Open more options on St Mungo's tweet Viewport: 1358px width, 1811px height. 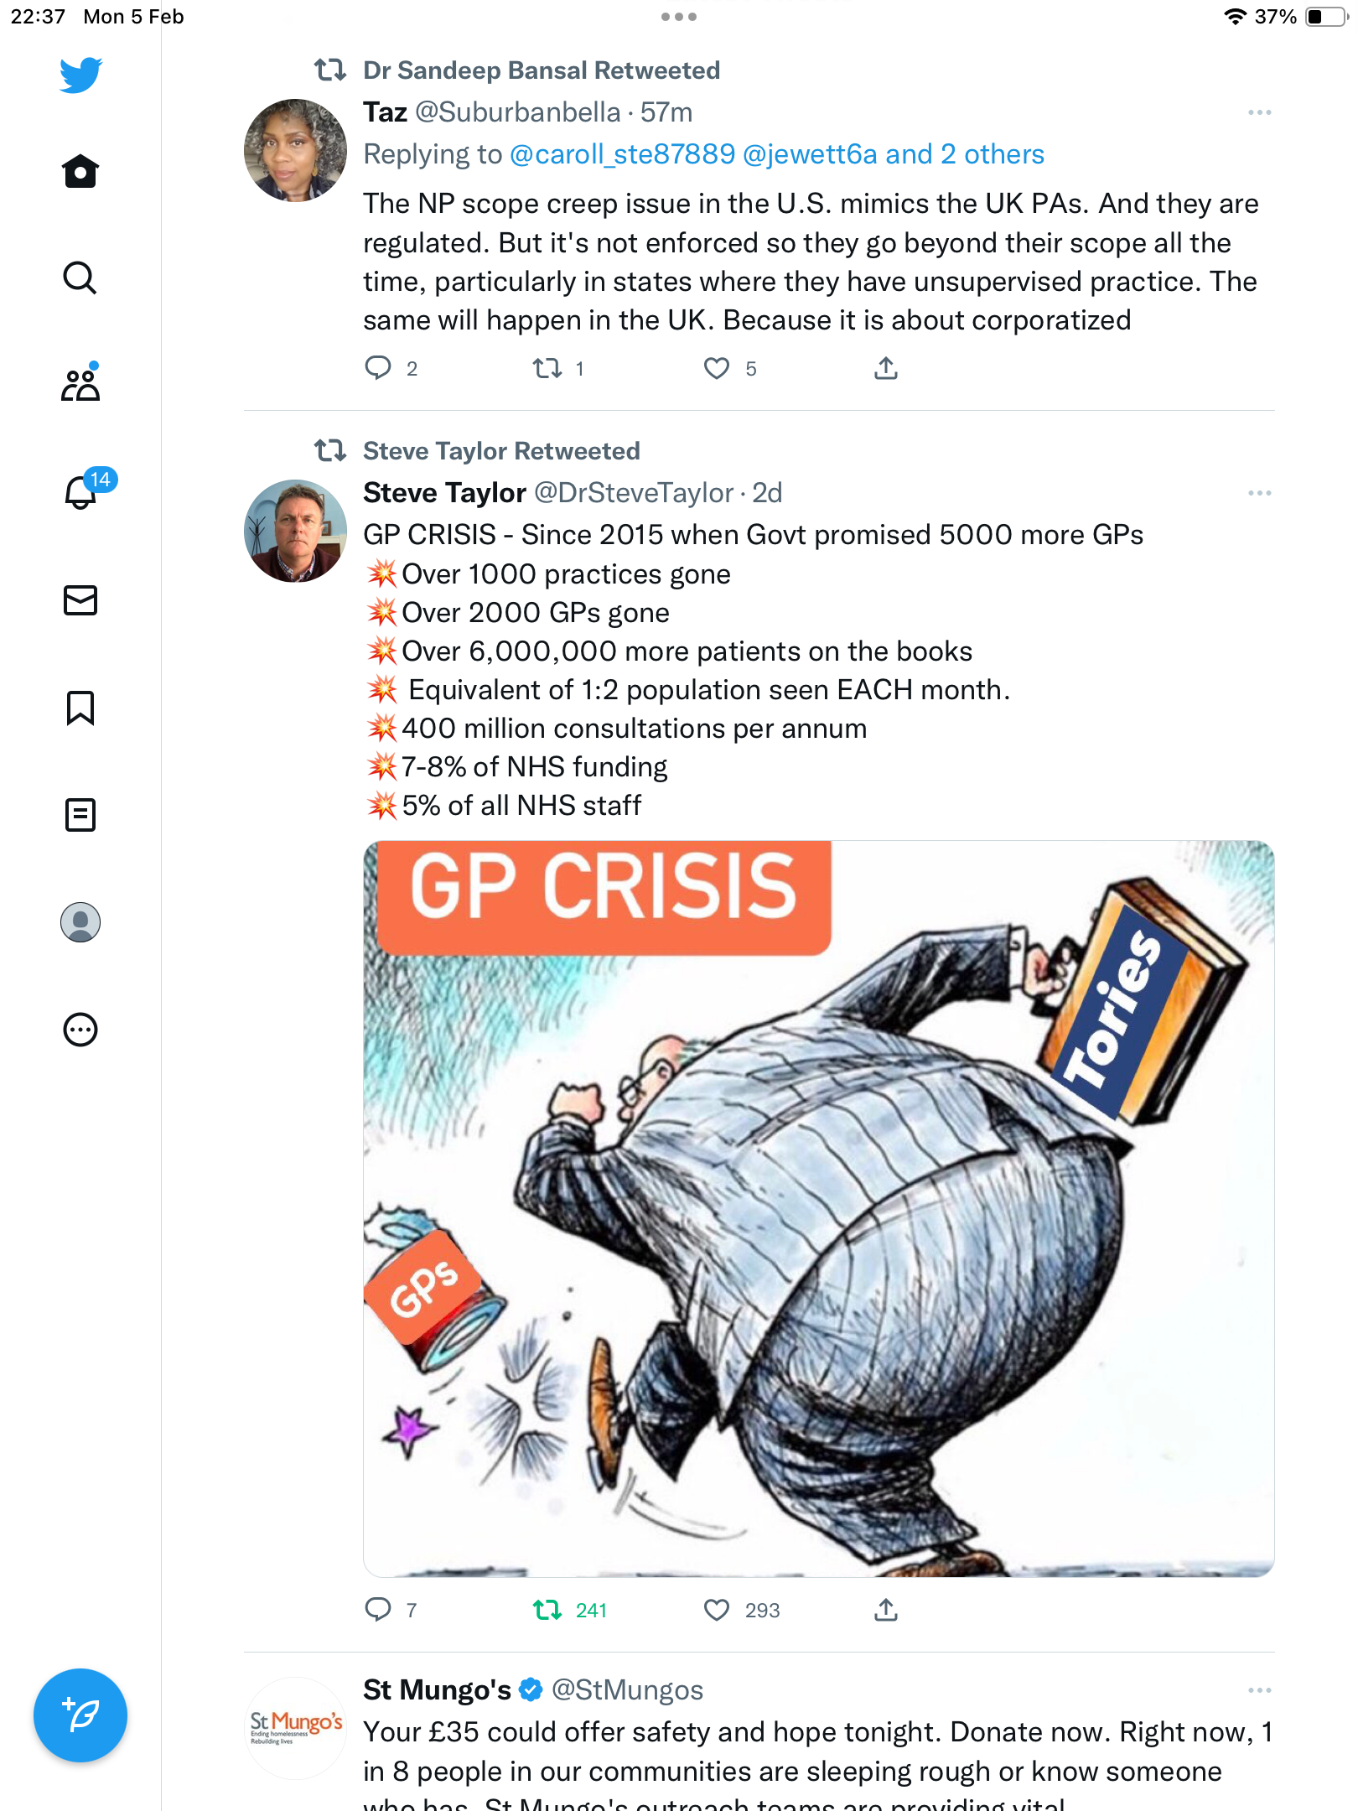pos(1260,1690)
